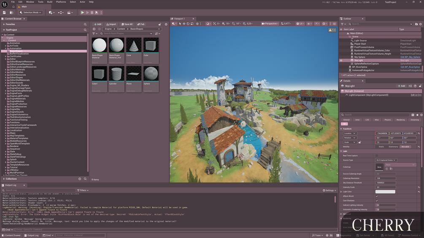Choose the viewport Translate tool
Screen dimensions: 424x238
pyautogui.click(x=184, y=24)
